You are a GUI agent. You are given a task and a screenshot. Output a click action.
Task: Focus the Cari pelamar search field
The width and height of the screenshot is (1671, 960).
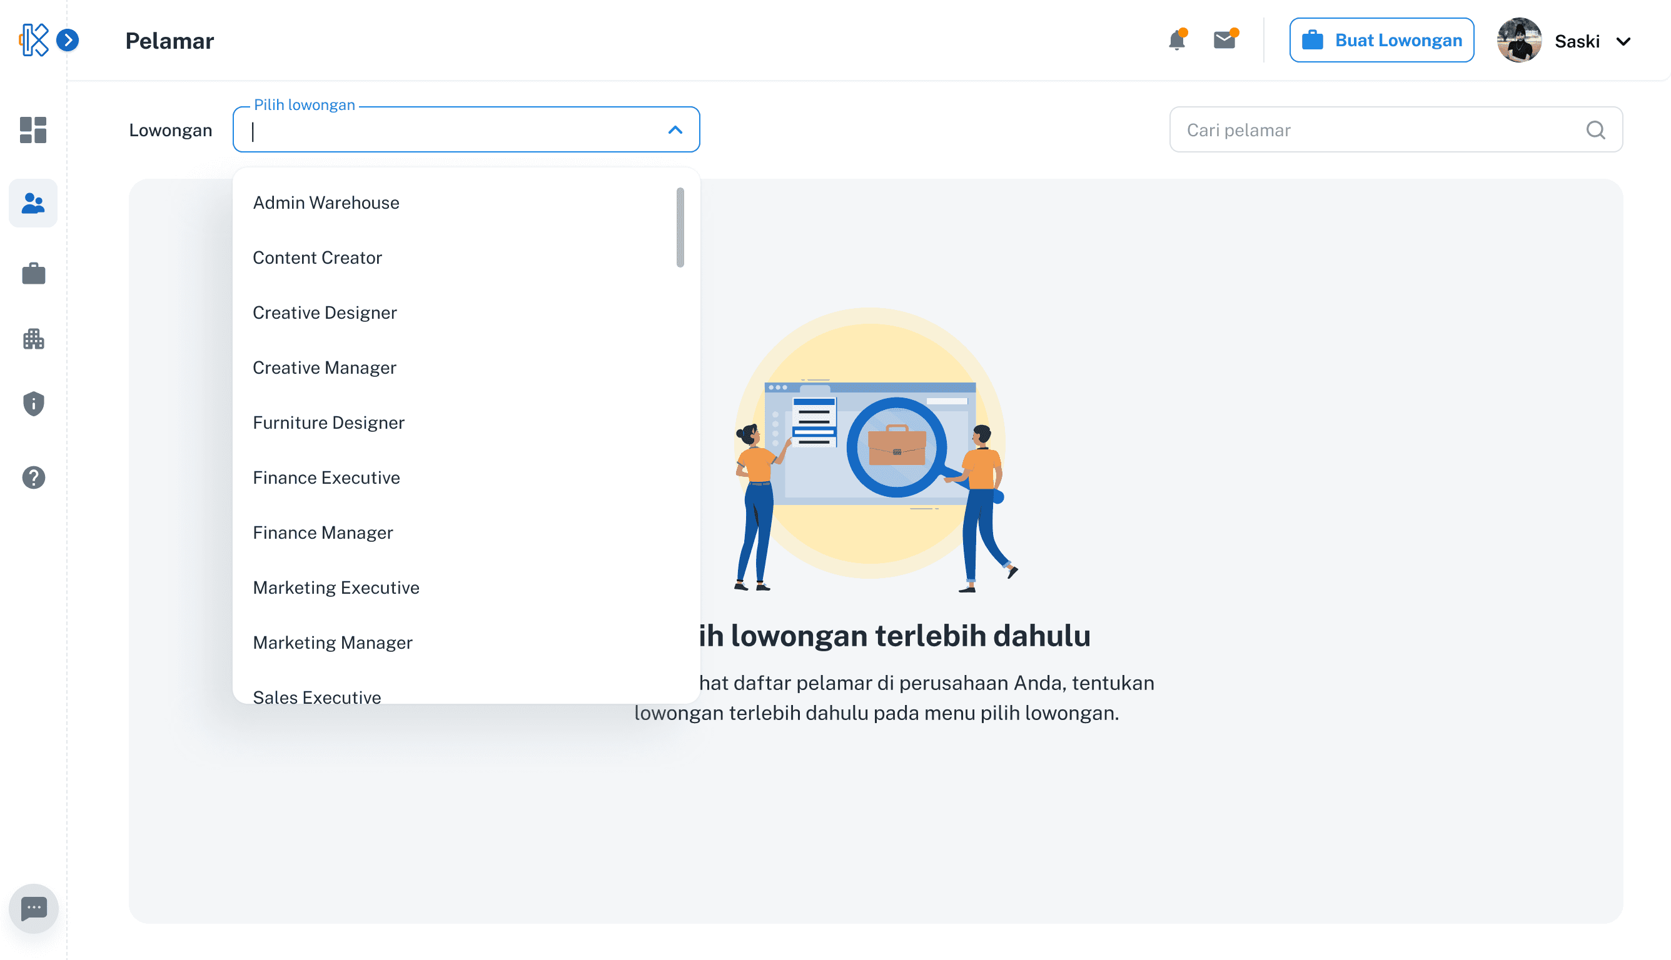[x=1379, y=130]
